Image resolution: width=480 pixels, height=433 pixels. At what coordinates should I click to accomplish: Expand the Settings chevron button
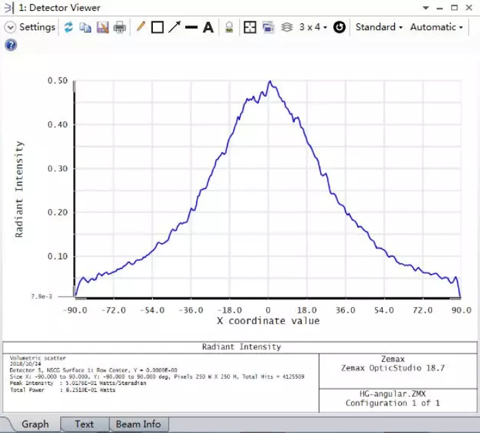pyautogui.click(x=10, y=27)
